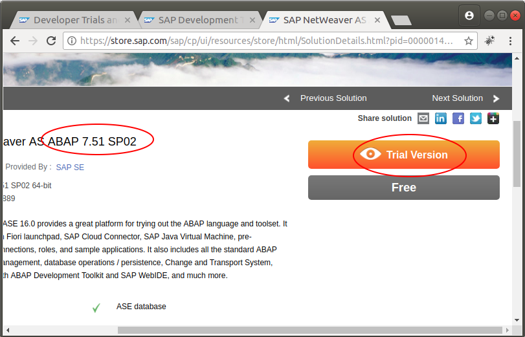Click the browser forward arrow
The image size is (525, 337).
(33, 41)
